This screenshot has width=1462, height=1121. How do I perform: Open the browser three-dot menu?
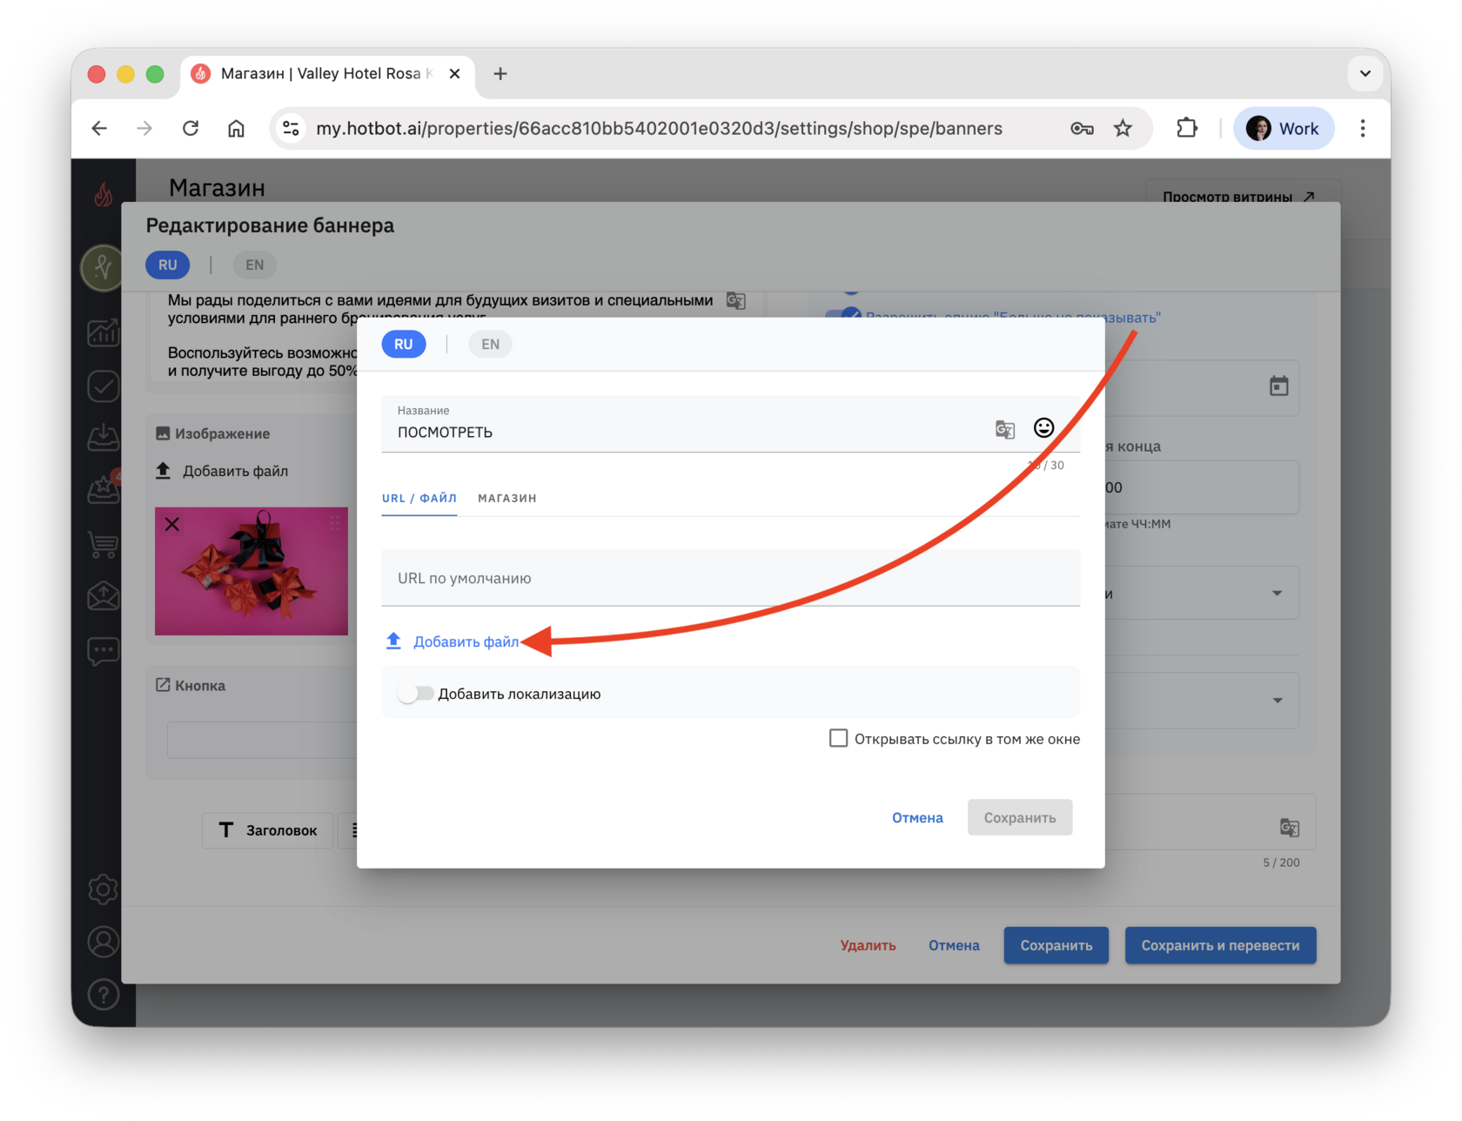click(1363, 129)
